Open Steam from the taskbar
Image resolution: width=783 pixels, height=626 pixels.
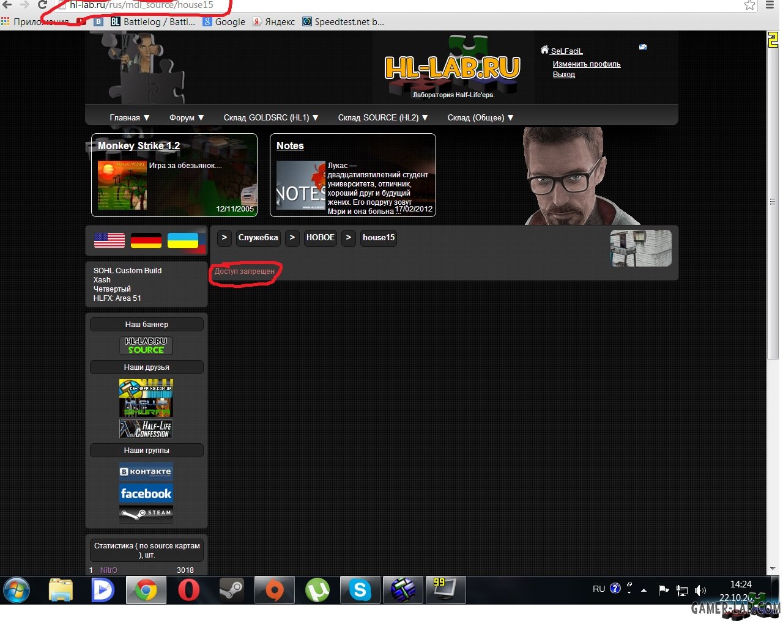pos(231,591)
